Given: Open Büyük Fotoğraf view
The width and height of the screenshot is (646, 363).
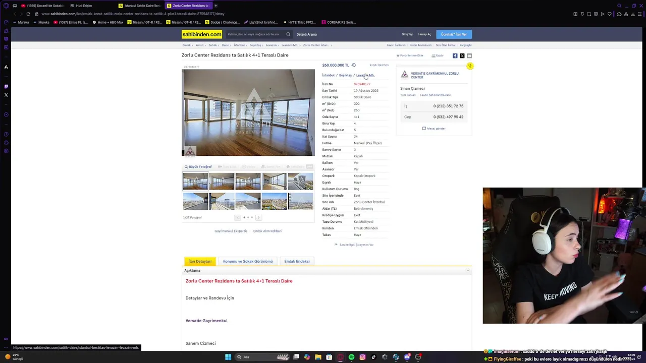Looking at the screenshot, I should pyautogui.click(x=198, y=167).
